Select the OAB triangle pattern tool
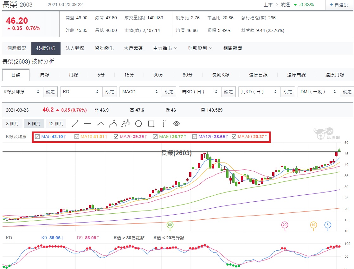 click(x=113, y=124)
